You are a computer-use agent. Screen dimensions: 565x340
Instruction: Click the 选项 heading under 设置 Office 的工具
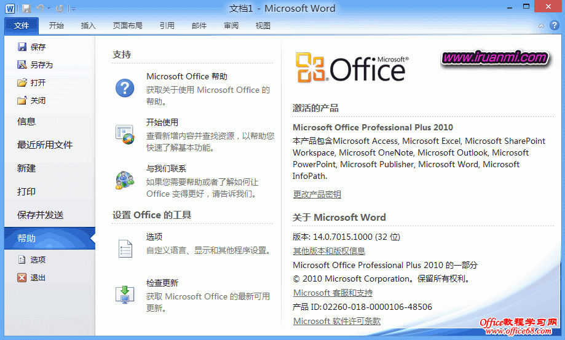click(x=154, y=237)
